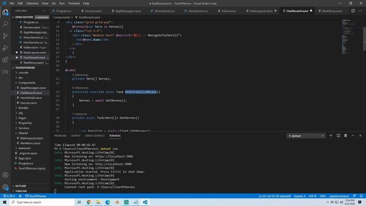Open the File menu
The image size is (366, 206).
[12, 3]
